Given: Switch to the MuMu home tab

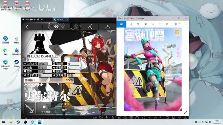Looking at the screenshot, I should (40, 19).
